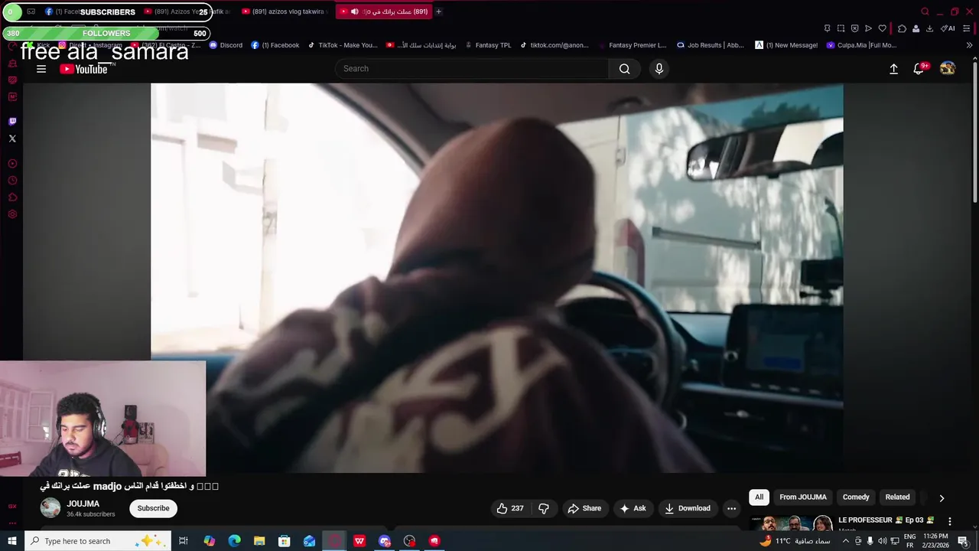Screen dimensions: 979x551
Task: Open LE PROFESSEUR Ep 03 video thumbnail
Action: point(792,523)
